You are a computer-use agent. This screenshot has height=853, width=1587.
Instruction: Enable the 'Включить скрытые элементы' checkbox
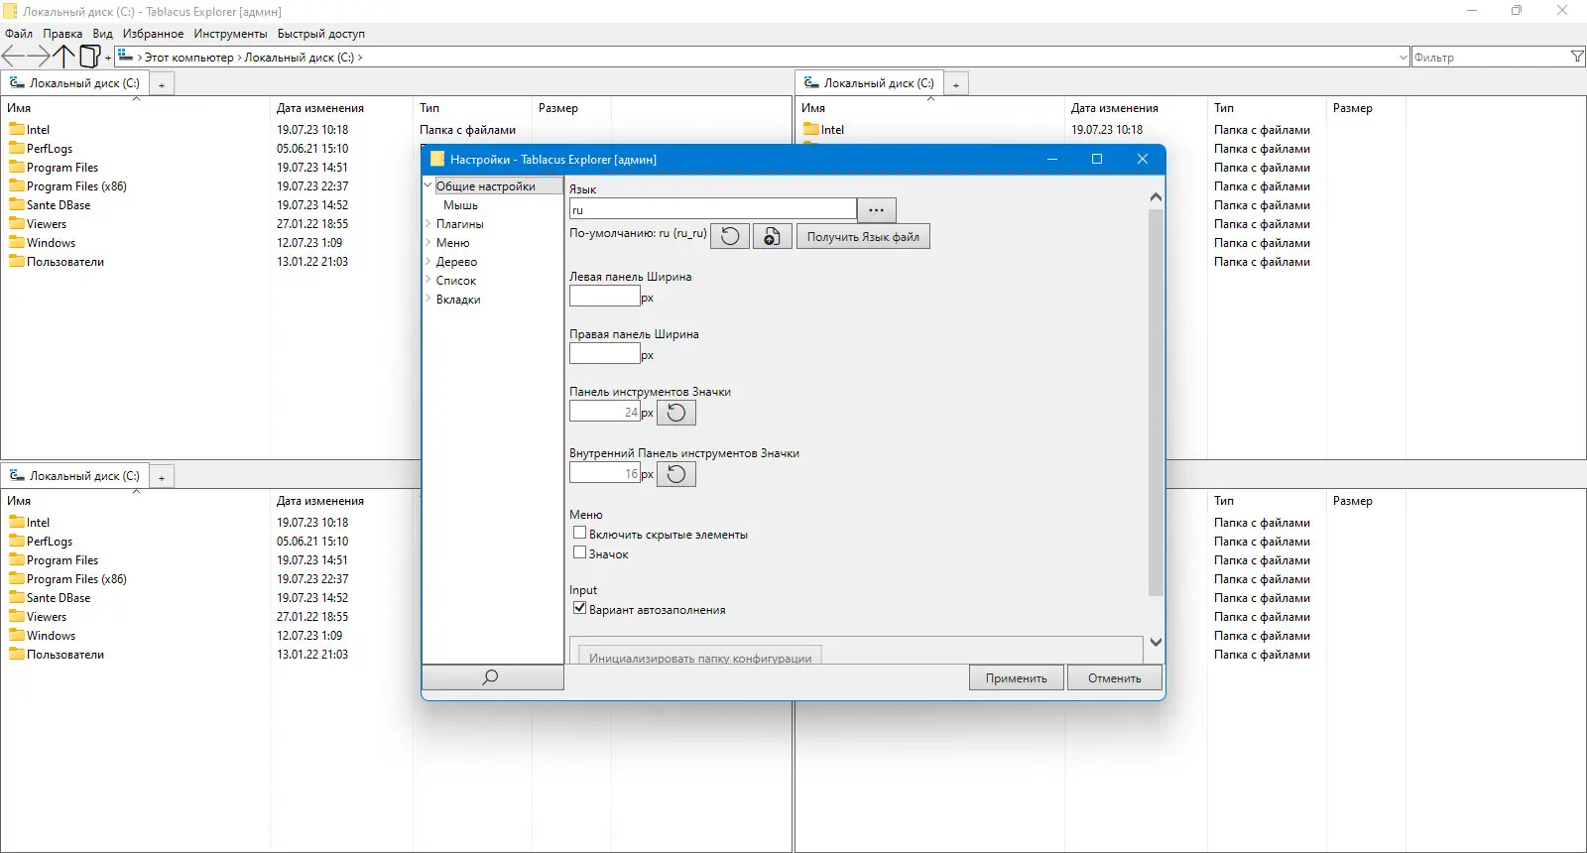coord(580,533)
